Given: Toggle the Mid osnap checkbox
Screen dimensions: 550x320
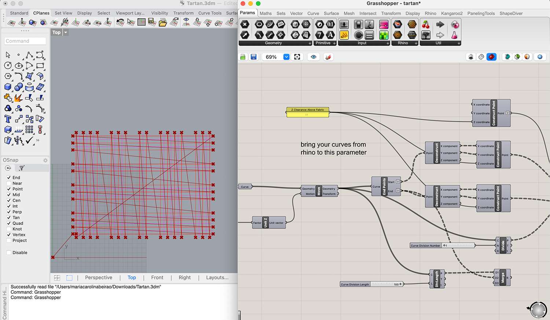Looking at the screenshot, I should [9, 195].
